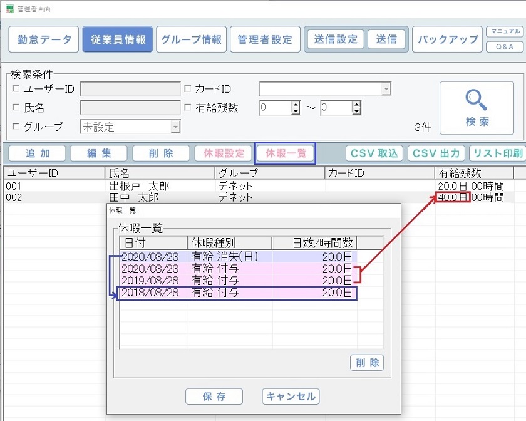Click the 氏名 input field

pyautogui.click(x=130, y=108)
